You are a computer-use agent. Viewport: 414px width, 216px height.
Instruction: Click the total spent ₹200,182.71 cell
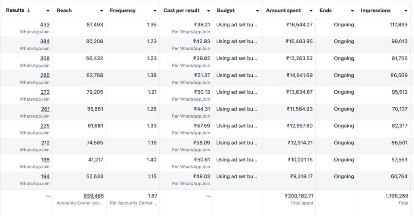(x=299, y=196)
